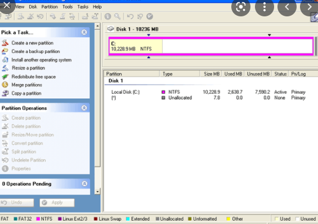
Task: Go to the previous image arrow
Action: 287,7
